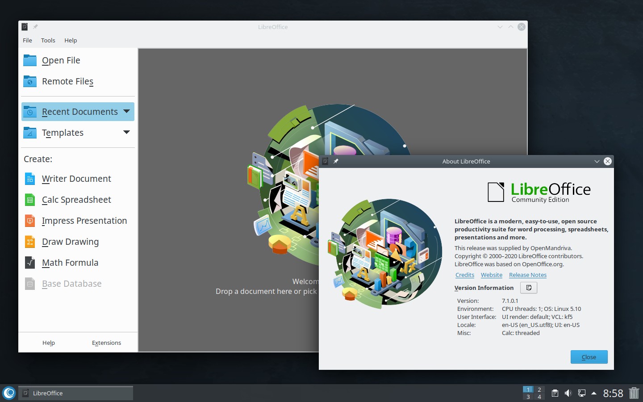Close the About LibreOffice dialog via Close button
Image resolution: width=643 pixels, height=402 pixels.
click(x=589, y=357)
